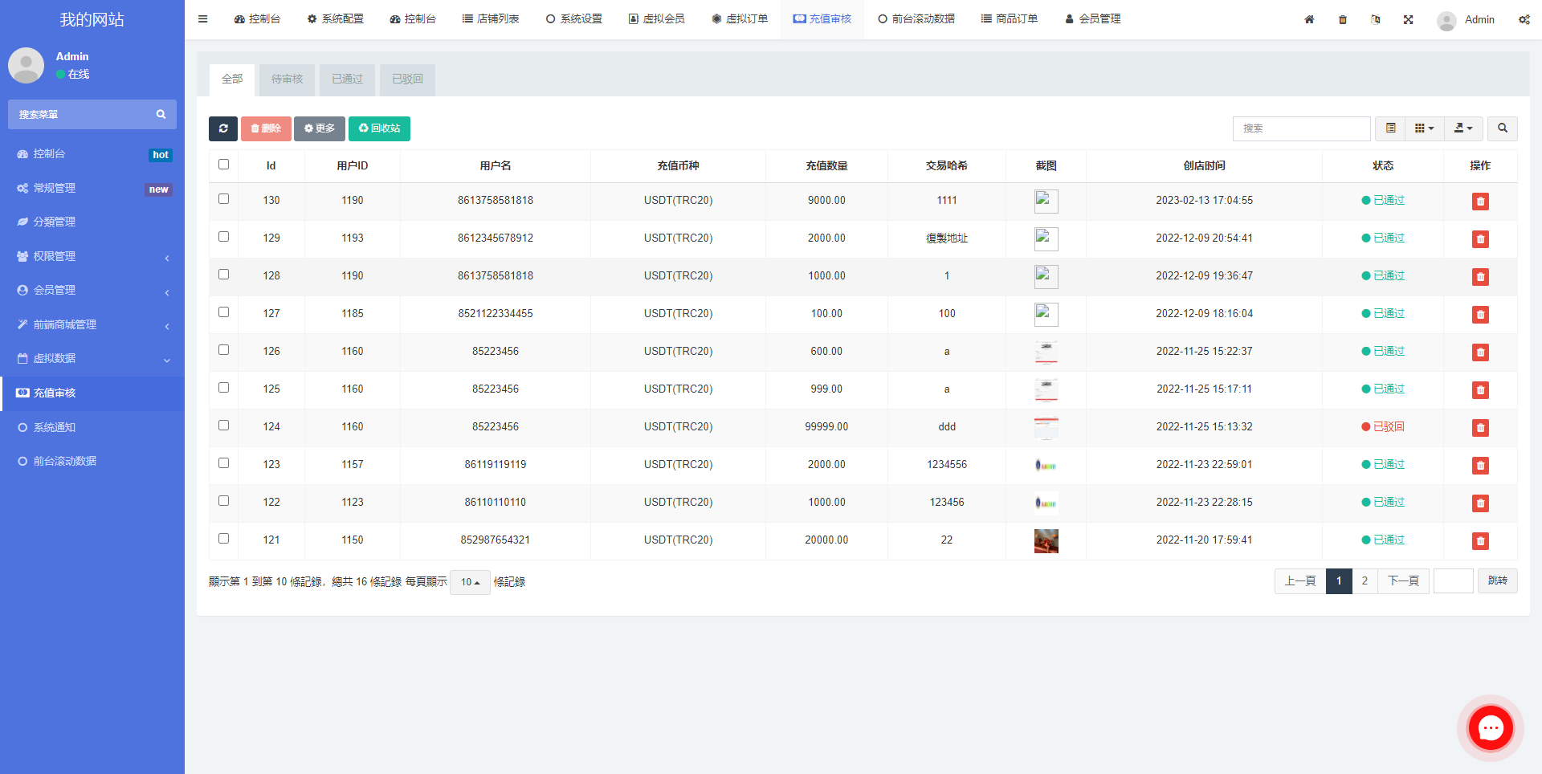1542x774 pixels.
Task: Enter fullscreen using the expand icon
Action: click(1408, 19)
